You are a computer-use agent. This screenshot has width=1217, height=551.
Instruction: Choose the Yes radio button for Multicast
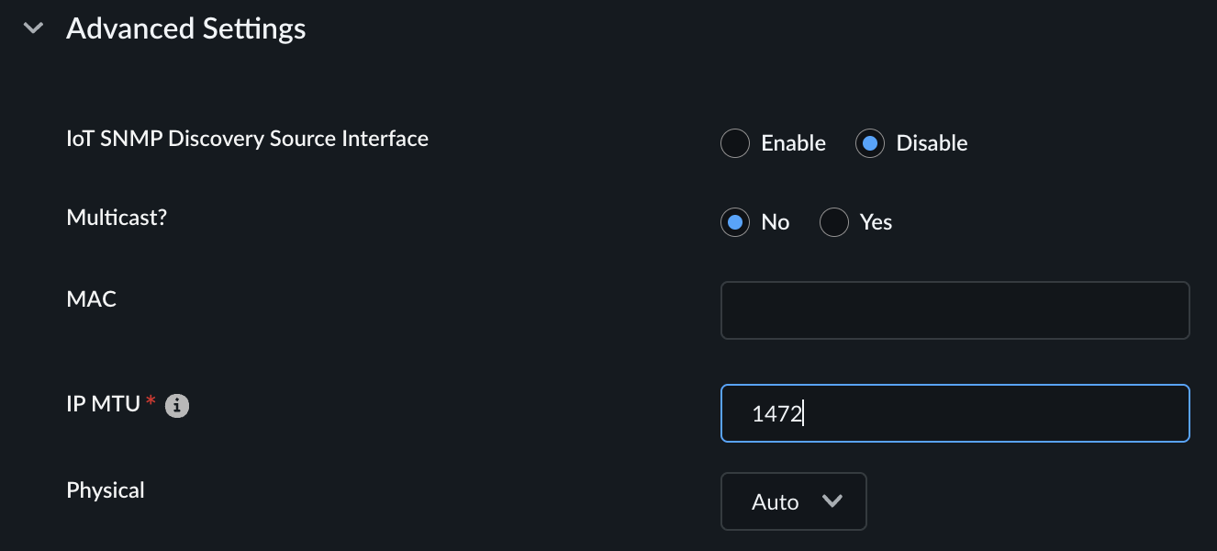tap(833, 222)
